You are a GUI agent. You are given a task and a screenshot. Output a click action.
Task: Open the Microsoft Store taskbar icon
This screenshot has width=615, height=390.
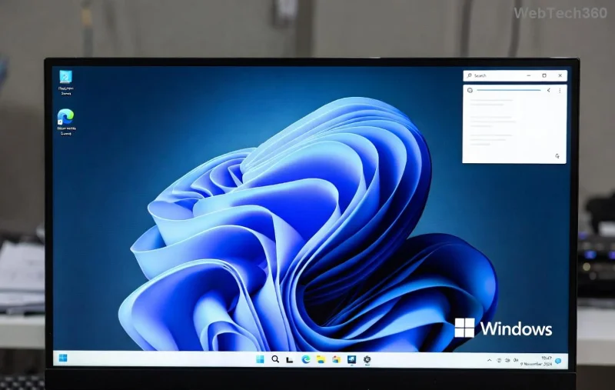[x=336, y=359]
